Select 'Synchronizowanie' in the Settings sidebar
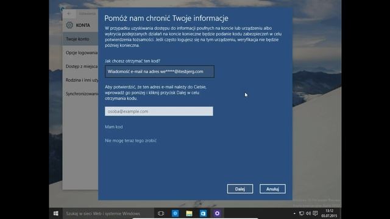Image resolution: width=390 pixels, height=219 pixels. point(80,94)
